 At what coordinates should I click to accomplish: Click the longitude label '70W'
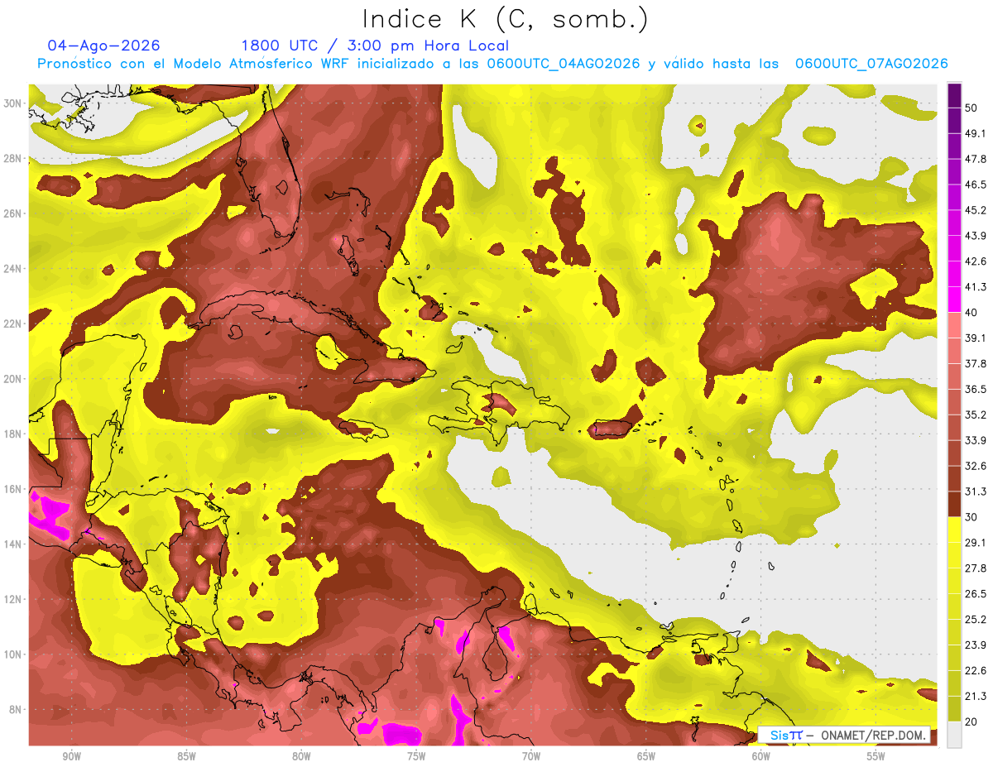click(x=531, y=756)
